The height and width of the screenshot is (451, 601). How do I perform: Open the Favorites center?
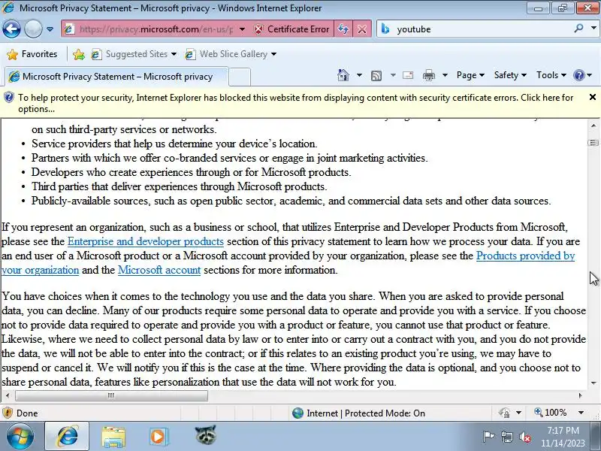[x=32, y=54]
